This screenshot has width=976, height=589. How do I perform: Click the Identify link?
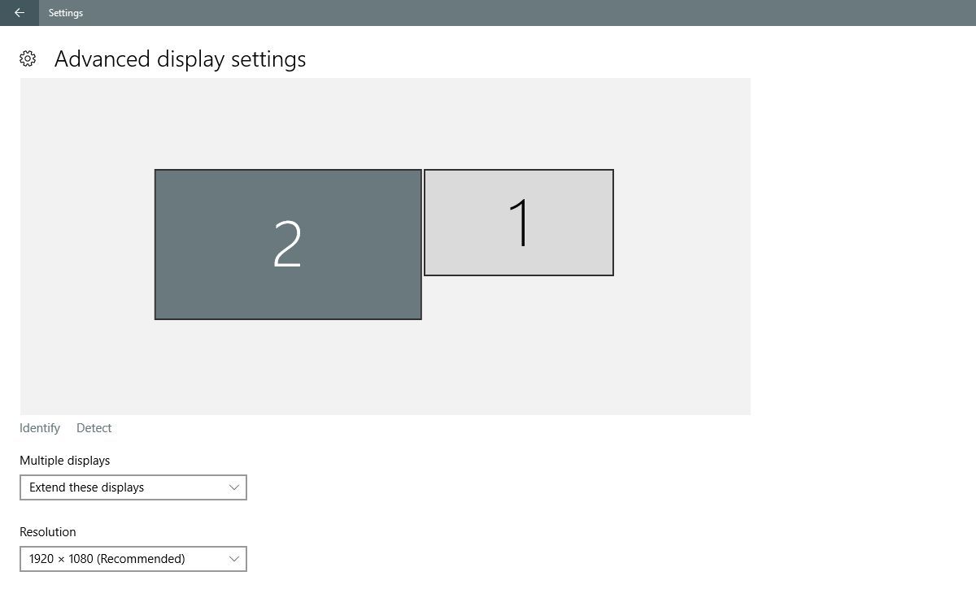[x=40, y=428]
